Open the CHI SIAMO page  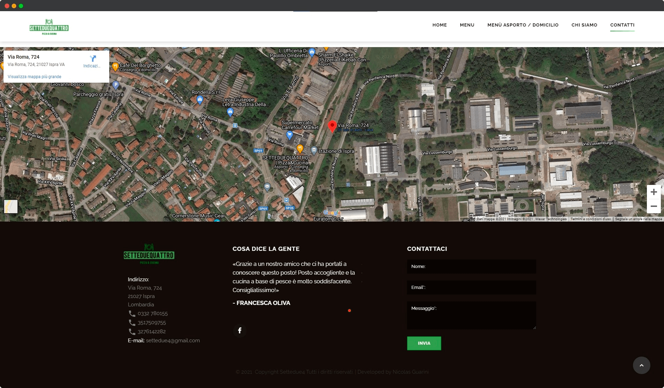pos(584,25)
